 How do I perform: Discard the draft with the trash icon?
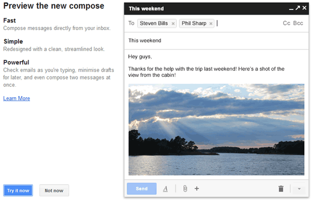point(281,189)
